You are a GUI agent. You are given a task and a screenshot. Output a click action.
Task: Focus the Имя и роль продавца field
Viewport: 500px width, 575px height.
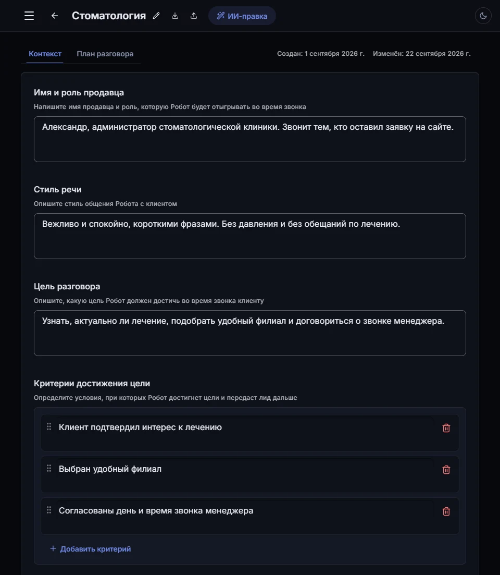(250, 139)
